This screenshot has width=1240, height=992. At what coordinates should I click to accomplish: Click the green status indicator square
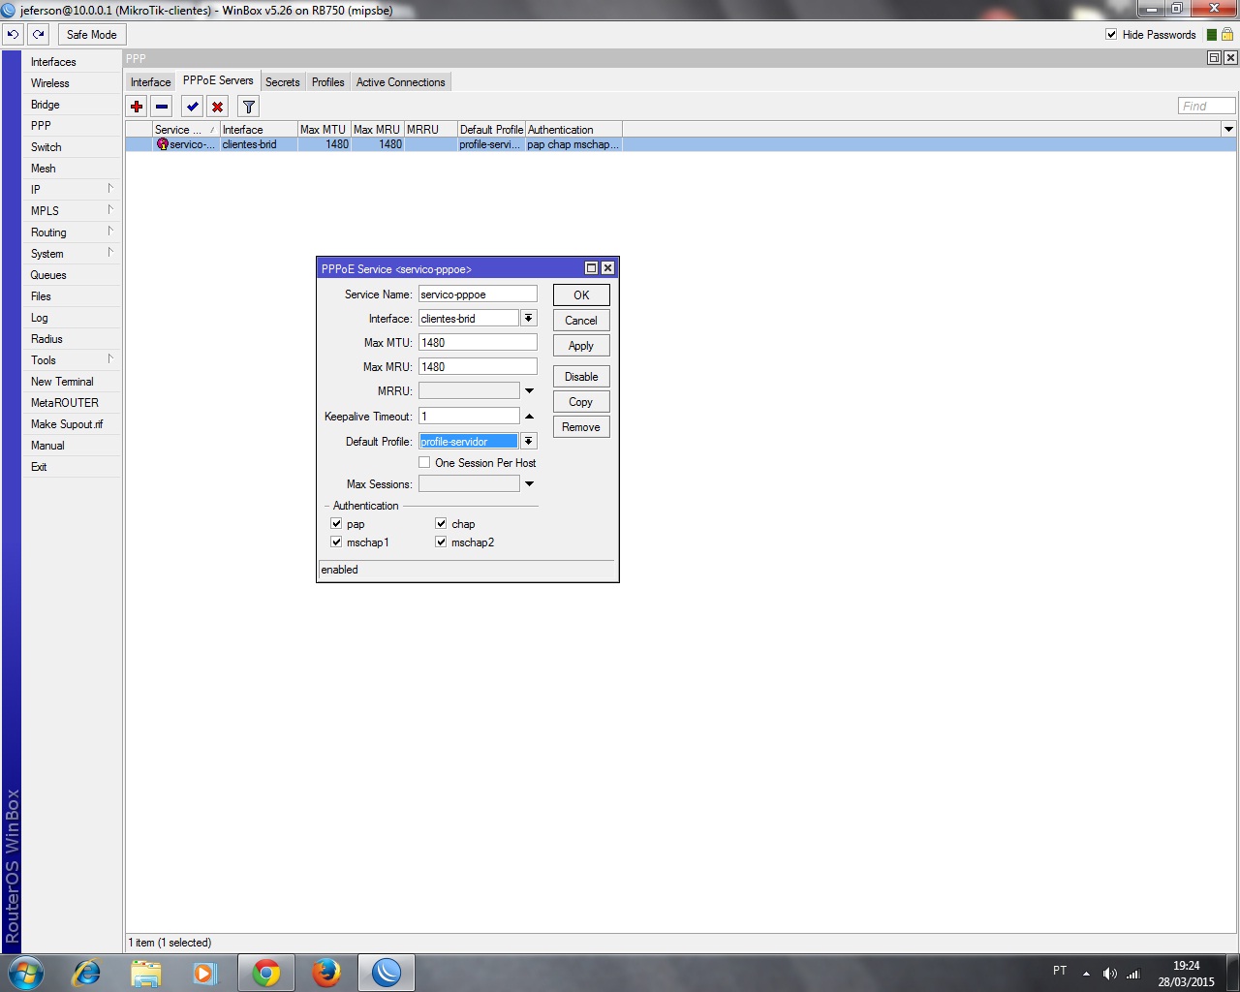tap(1212, 35)
